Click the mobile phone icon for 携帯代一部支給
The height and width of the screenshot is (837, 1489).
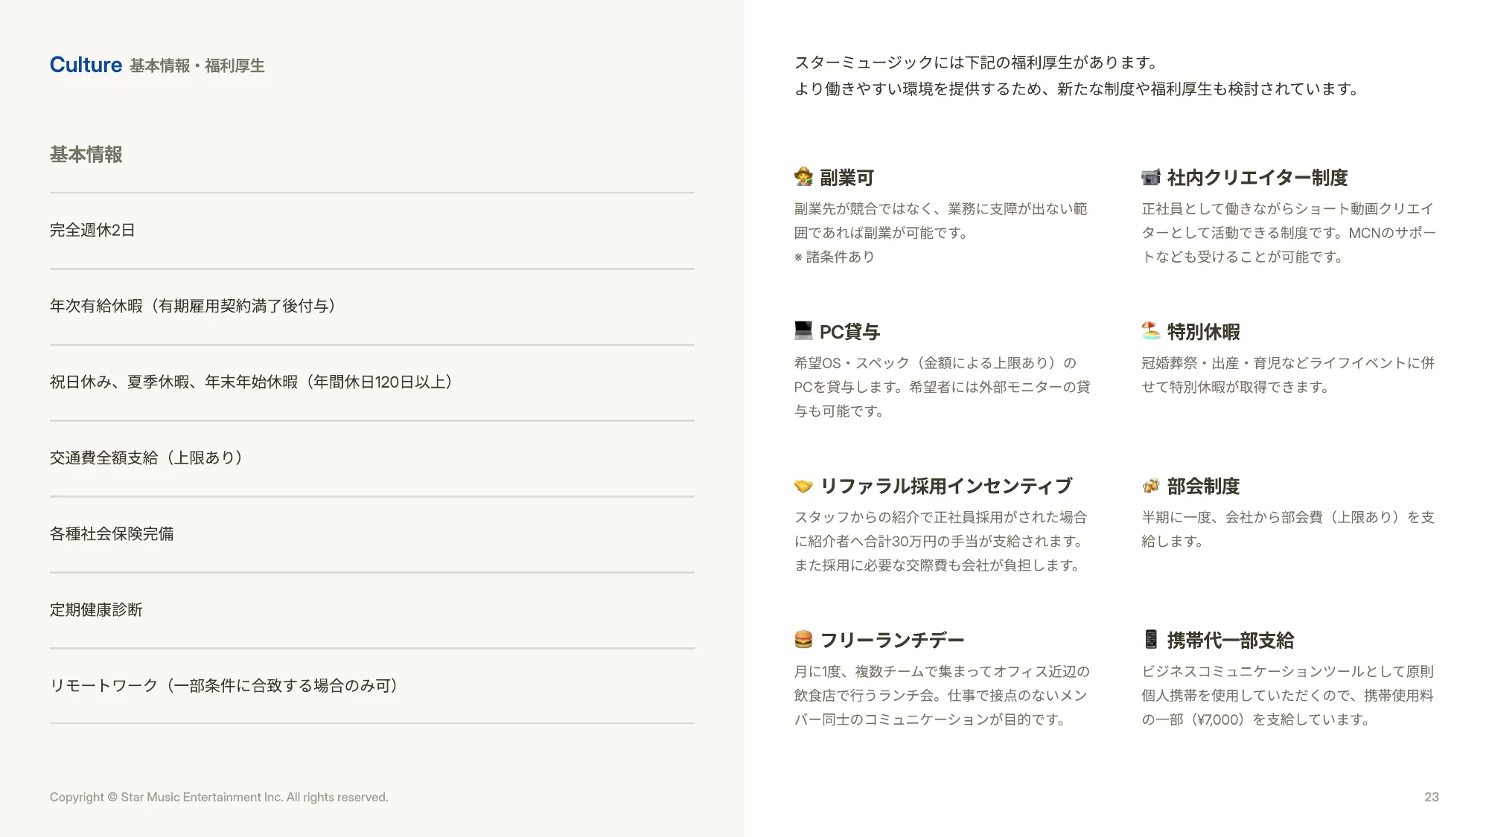tap(1151, 639)
